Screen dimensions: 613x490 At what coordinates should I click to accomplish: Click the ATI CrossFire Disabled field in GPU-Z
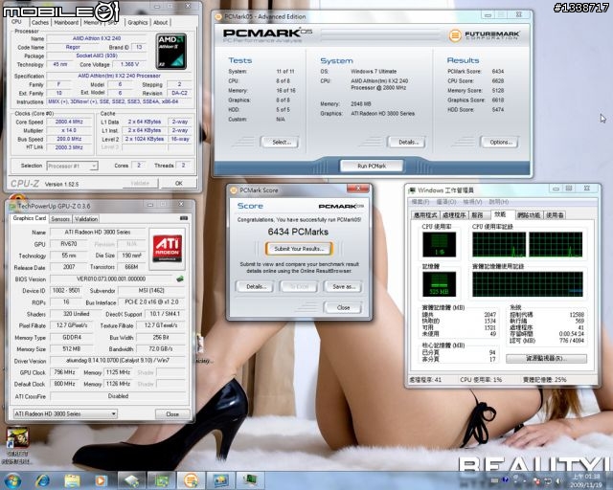[117, 396]
